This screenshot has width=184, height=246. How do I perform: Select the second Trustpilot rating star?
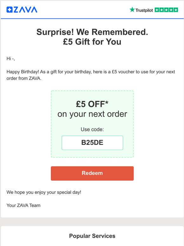pyautogui.click(x=161, y=10)
